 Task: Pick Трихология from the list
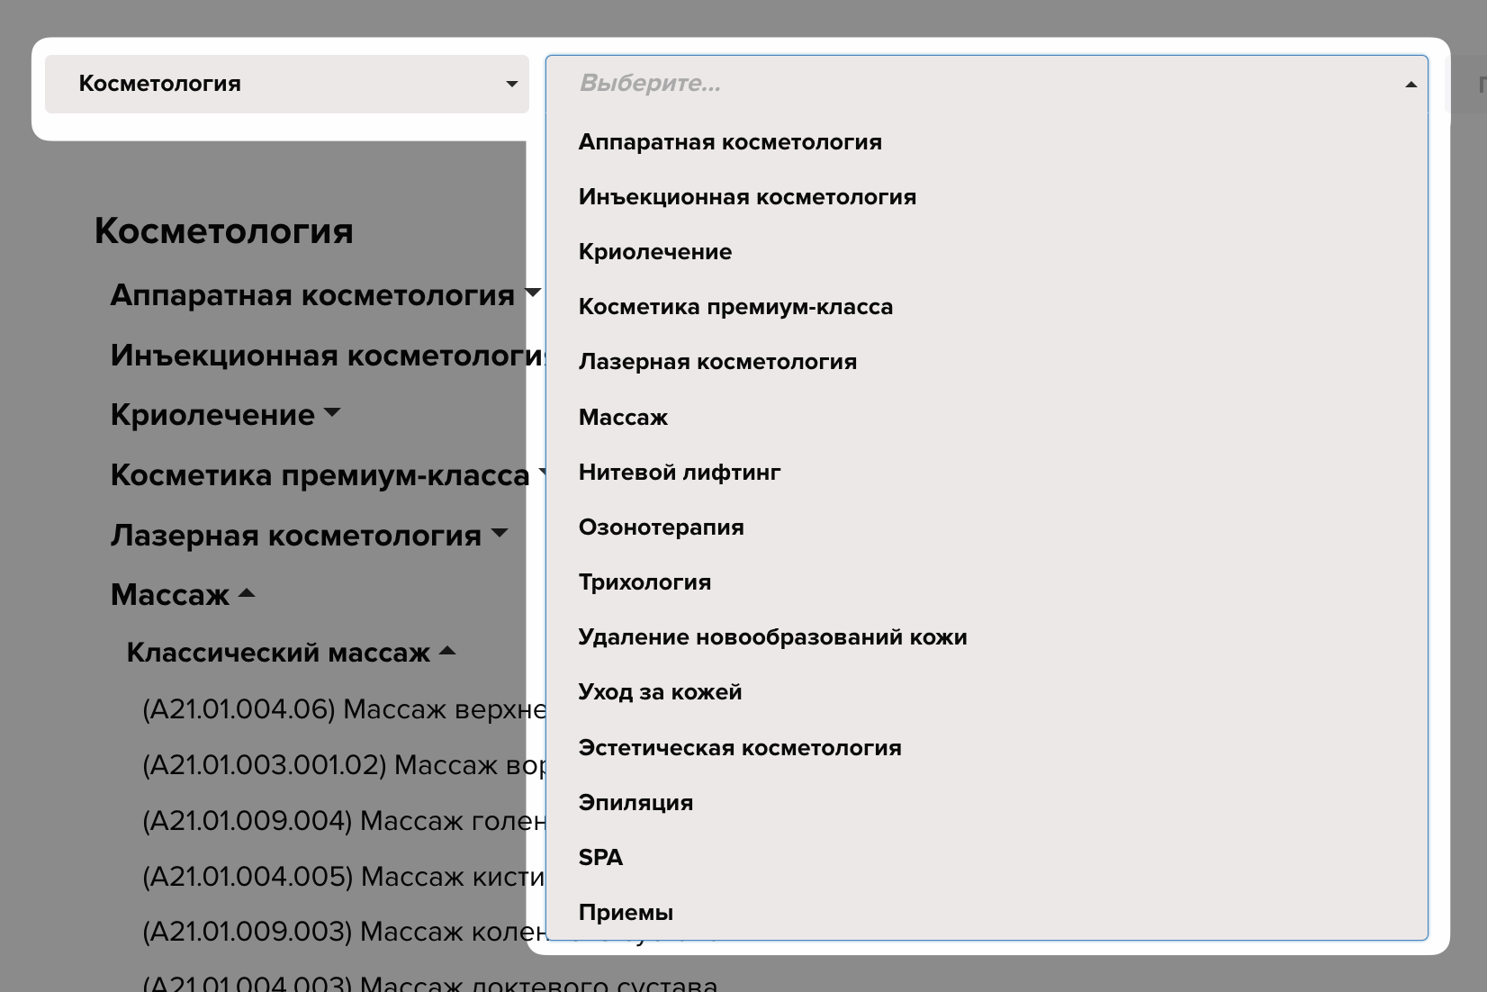coord(644,582)
